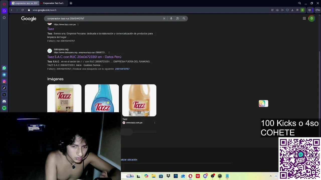The image size is (321, 180).
Task: Open WhatsApp in Opera sidebar
Action: coord(4,68)
